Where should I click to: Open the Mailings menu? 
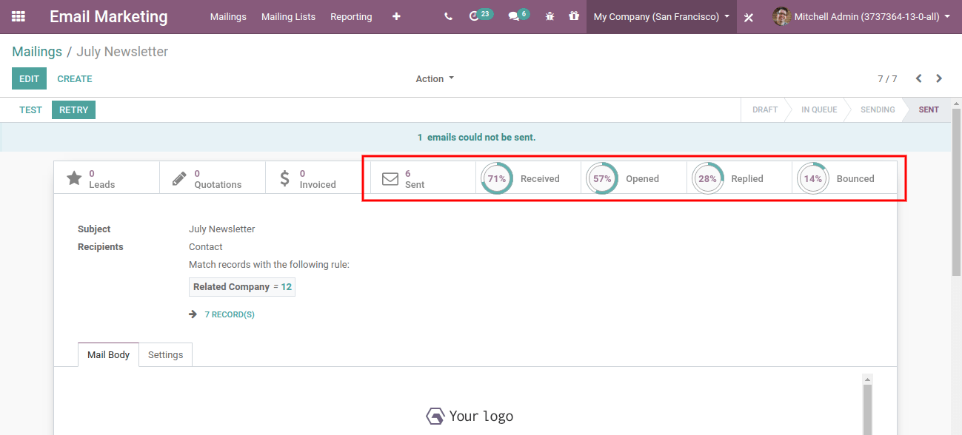[228, 16]
